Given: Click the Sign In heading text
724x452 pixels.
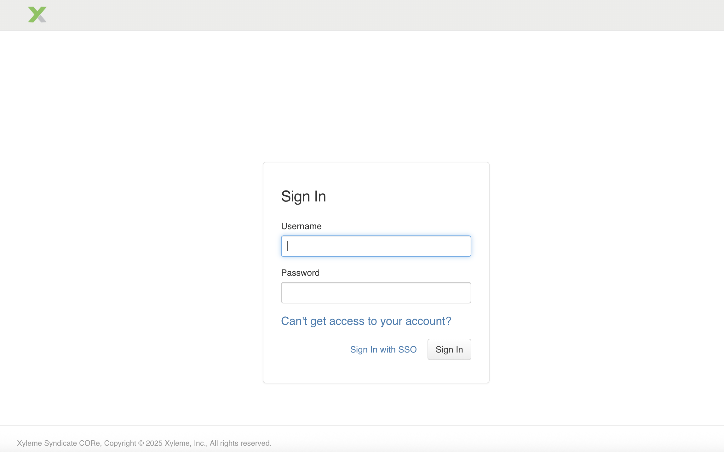Looking at the screenshot, I should click(303, 196).
